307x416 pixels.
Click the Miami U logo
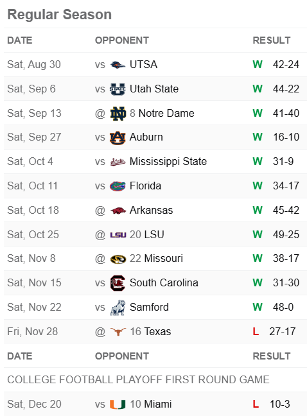(118, 404)
